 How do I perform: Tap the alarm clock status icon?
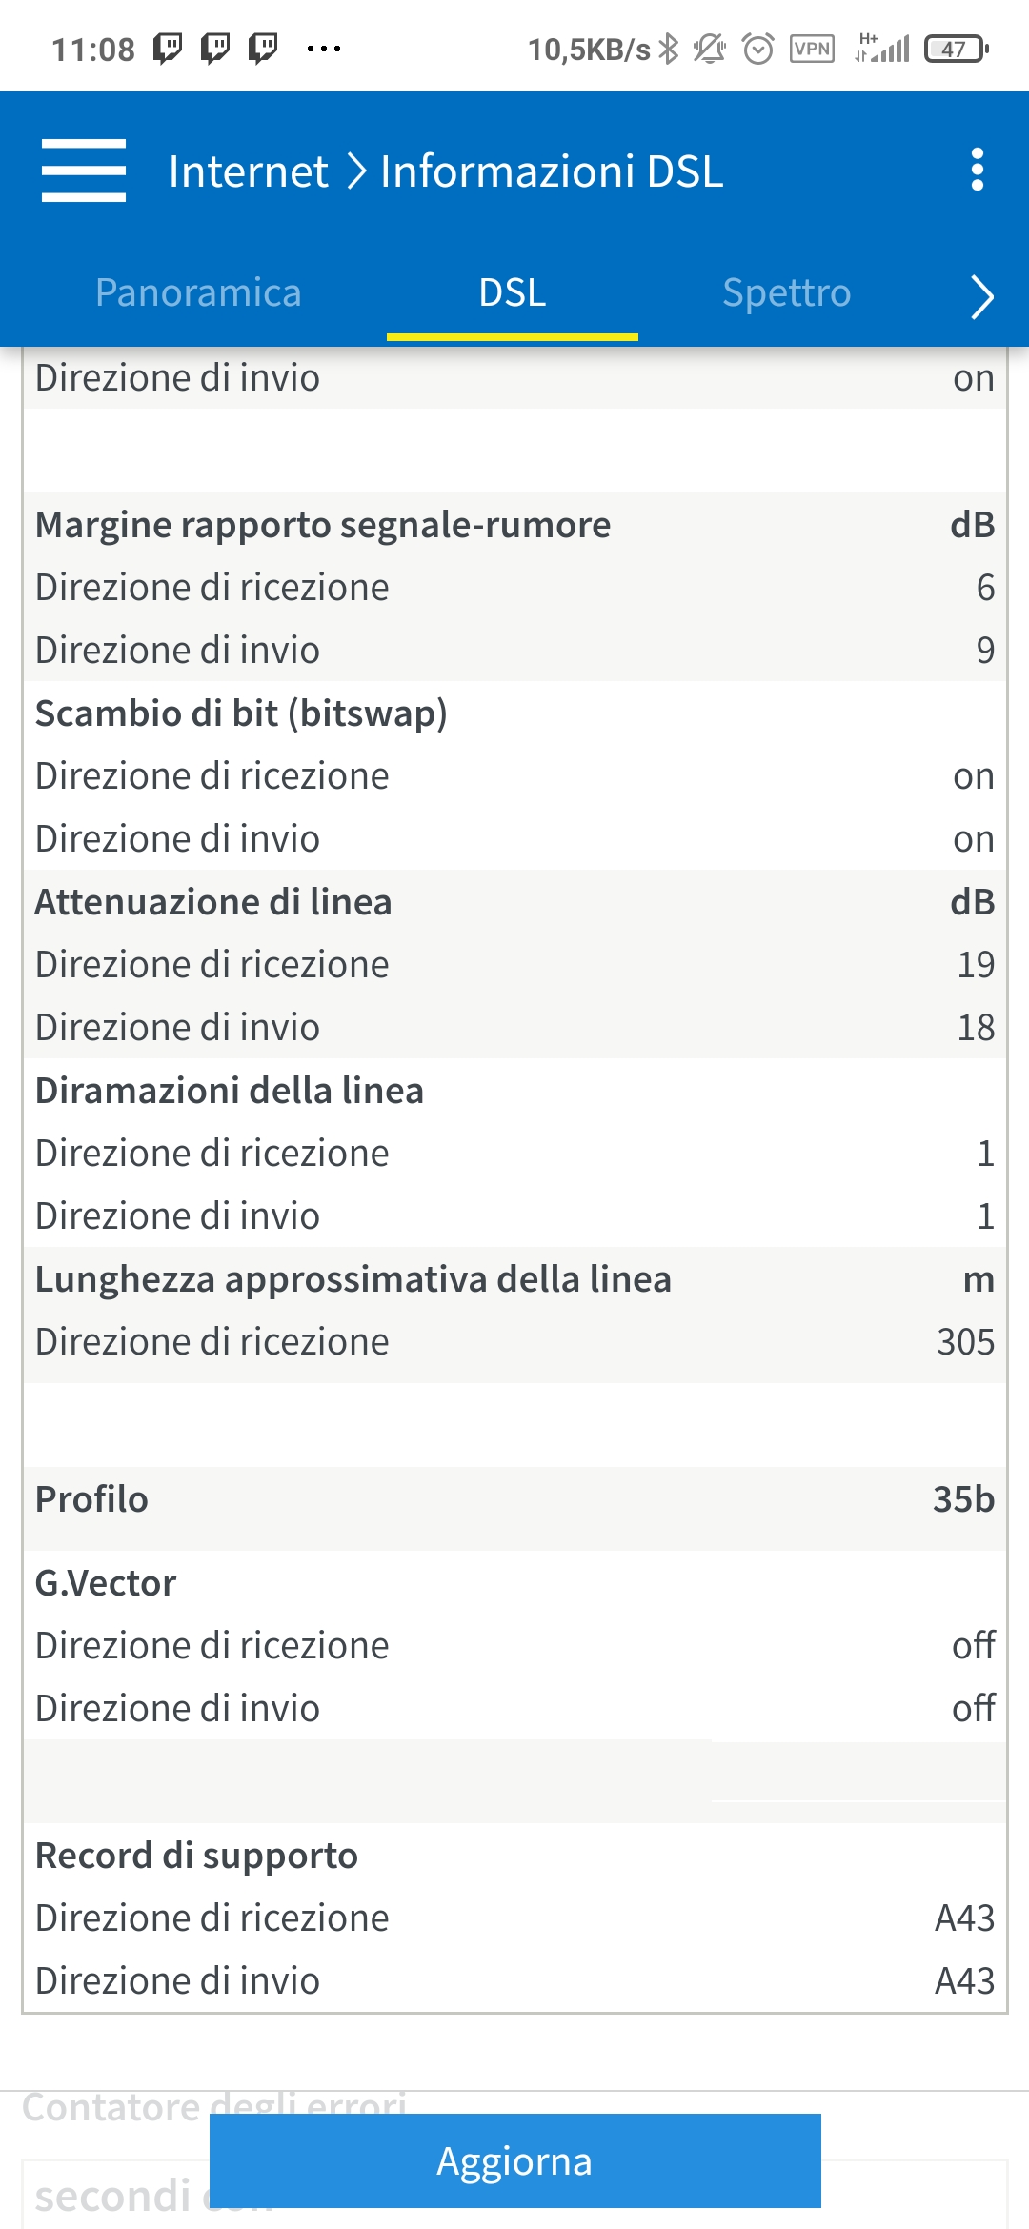(758, 49)
